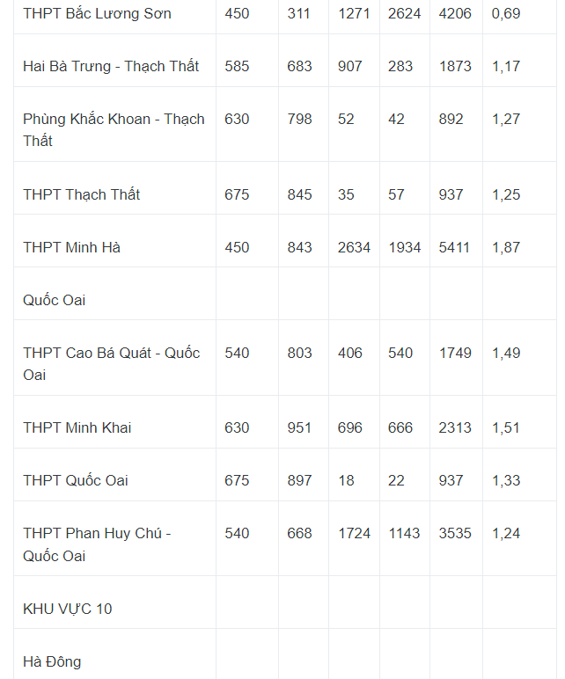The height and width of the screenshot is (679, 565).
Task: Click the THPT Minh Khai school name
Action: point(77,427)
